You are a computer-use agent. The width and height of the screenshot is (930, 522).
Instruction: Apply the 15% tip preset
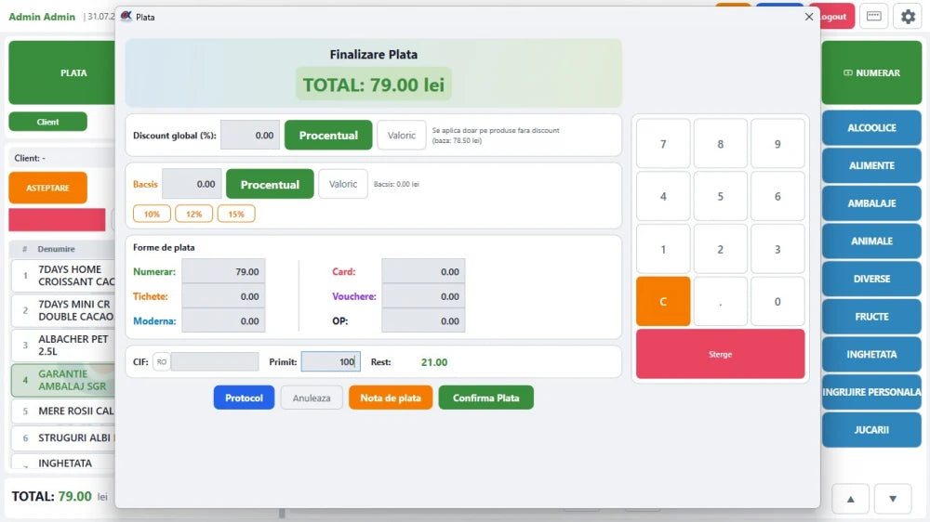click(236, 214)
